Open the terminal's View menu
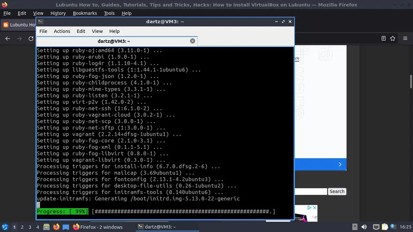This screenshot has width=413, height=232. click(97, 31)
